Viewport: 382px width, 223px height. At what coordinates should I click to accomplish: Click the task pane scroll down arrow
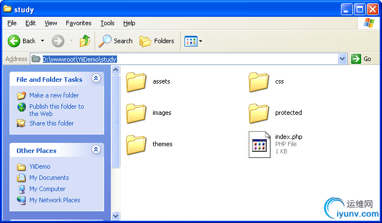click(x=115, y=216)
